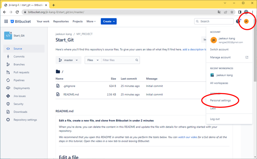Click jaekeun kang breadcrumb link
This screenshot has width=257, height=159.
coord(64,34)
